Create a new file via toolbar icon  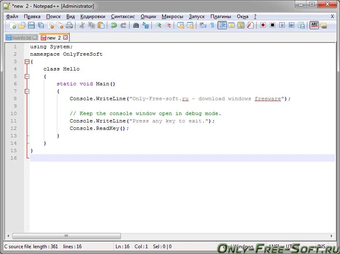[12, 25]
